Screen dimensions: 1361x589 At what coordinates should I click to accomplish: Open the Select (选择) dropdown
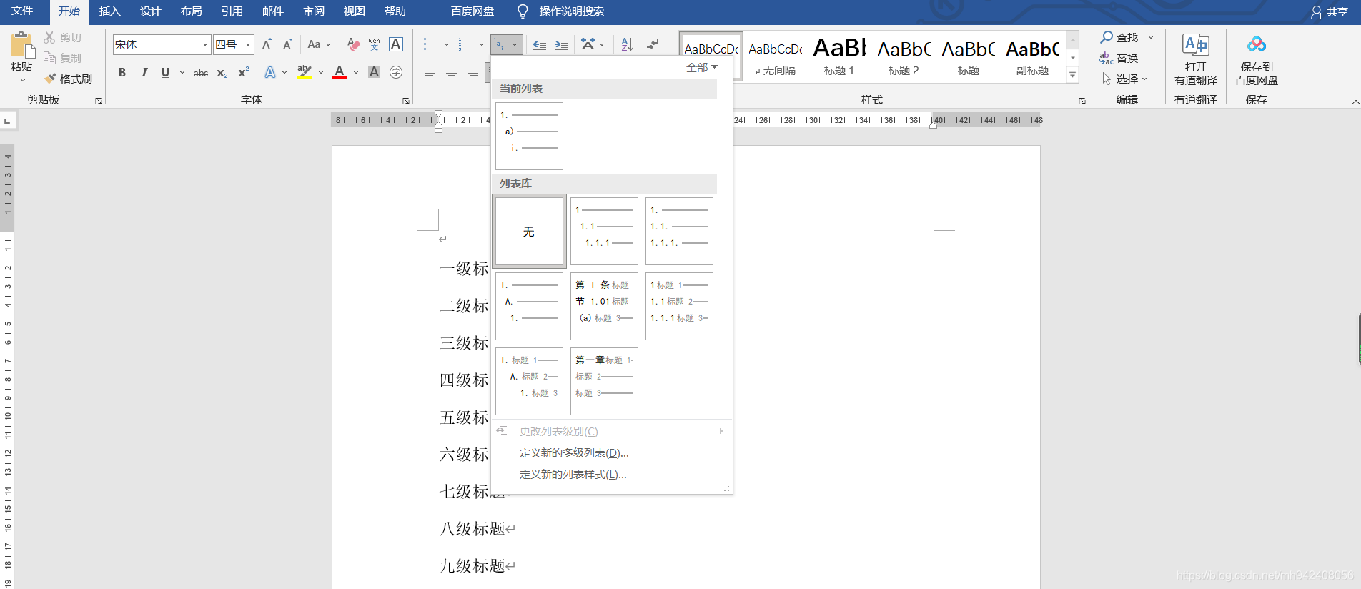[x=1125, y=79]
